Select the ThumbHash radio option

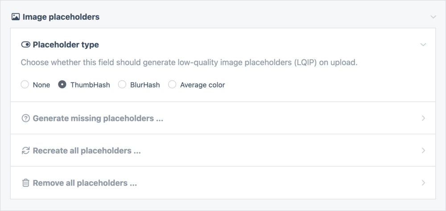pyautogui.click(x=62, y=85)
